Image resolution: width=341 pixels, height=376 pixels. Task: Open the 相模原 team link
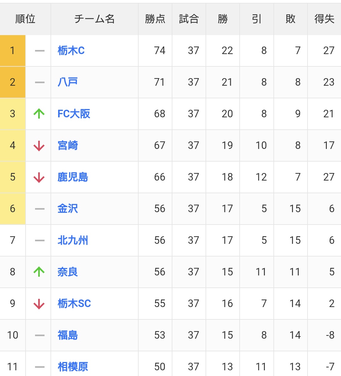coord(73,367)
